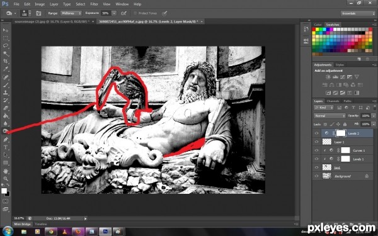
Task: Click the tablet pressure size icon
Action: pyautogui.click(x=164, y=13)
